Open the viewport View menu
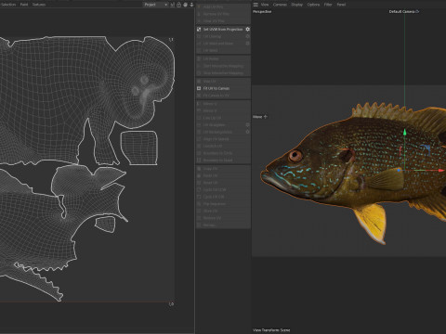Screen dimensions: 446x334 265,5
